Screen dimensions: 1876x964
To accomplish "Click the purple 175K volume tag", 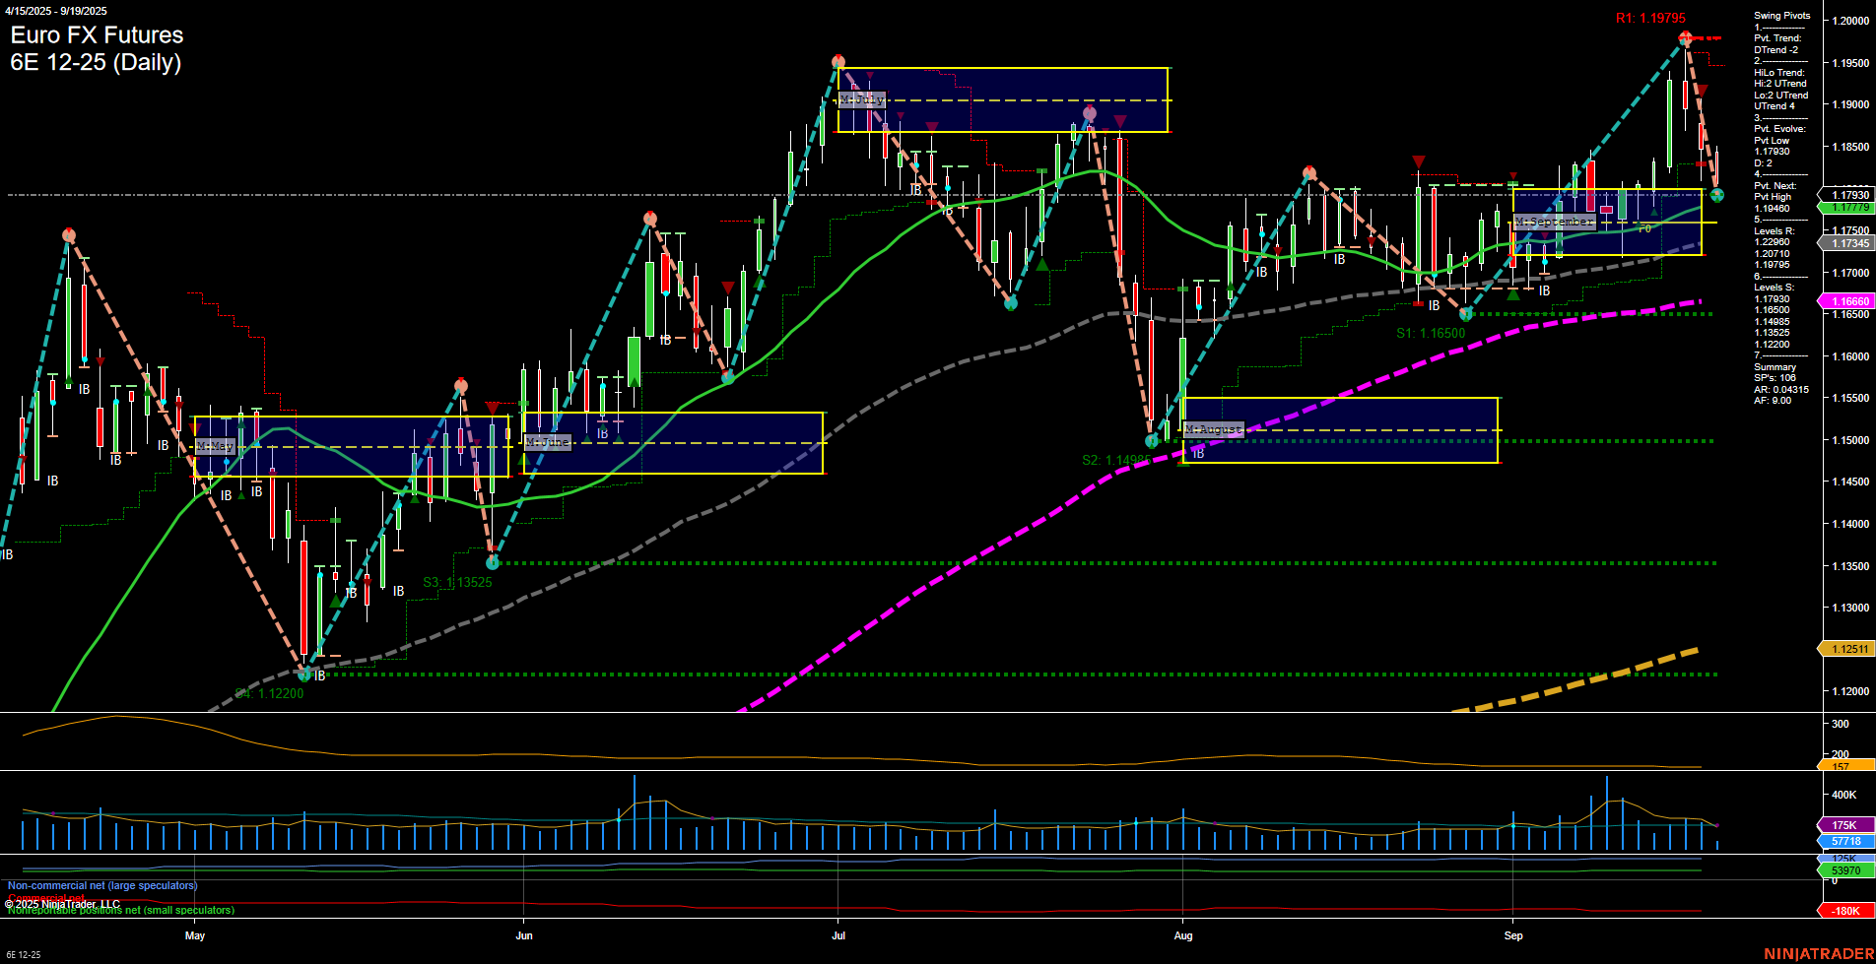I will (1844, 825).
